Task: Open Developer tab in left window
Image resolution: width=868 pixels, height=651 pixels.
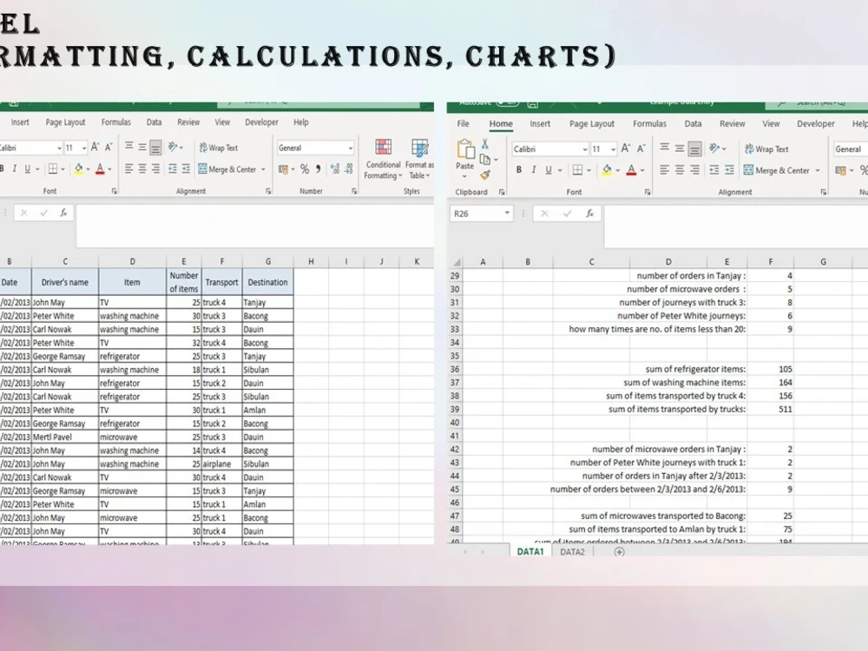Action: tap(262, 122)
